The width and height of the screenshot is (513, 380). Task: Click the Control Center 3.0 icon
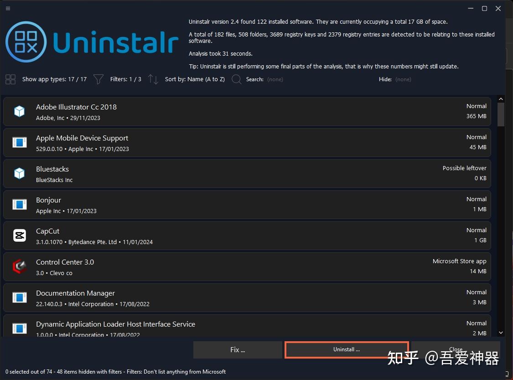(19, 266)
